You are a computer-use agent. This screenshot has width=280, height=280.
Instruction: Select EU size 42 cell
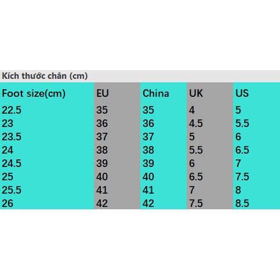tap(102, 203)
